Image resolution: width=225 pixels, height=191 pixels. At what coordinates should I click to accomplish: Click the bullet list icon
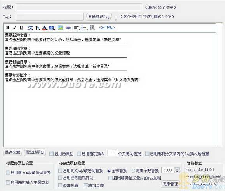point(84,28)
